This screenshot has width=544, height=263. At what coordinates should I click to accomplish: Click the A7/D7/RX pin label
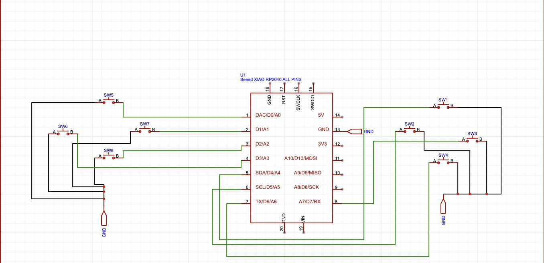(310, 202)
